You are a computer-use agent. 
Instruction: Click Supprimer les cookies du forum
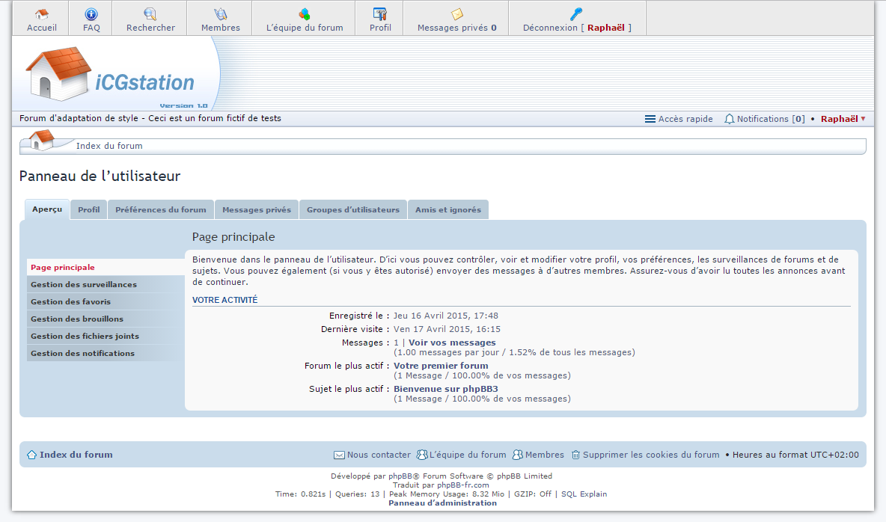click(x=650, y=455)
